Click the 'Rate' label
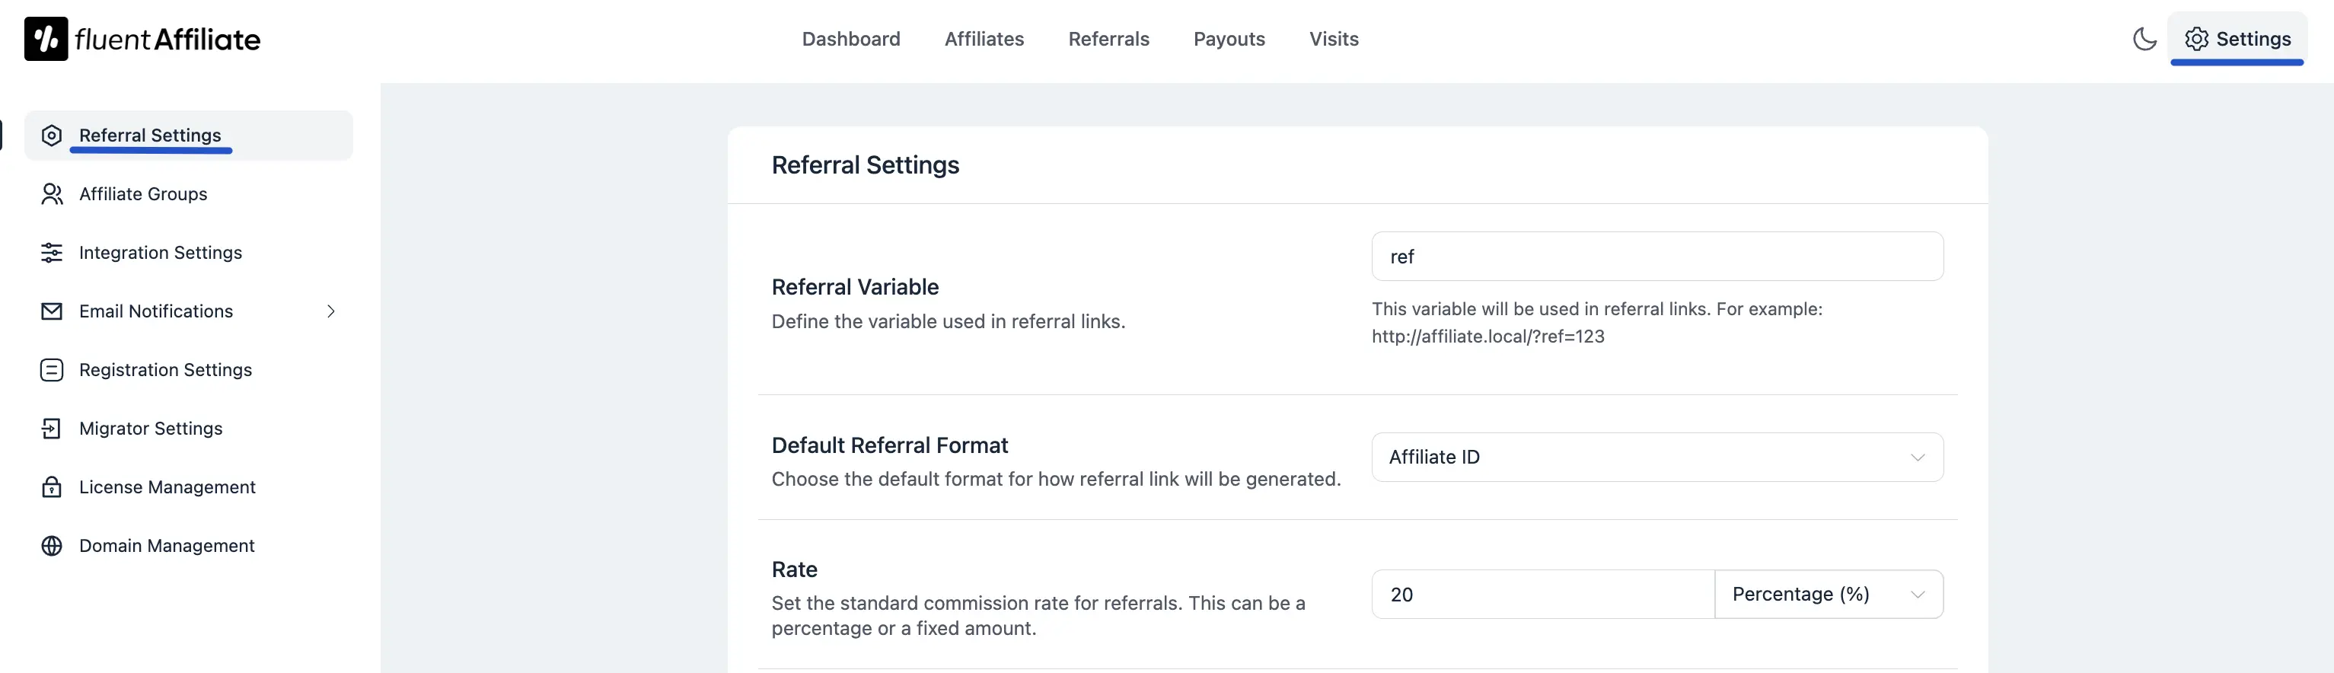 tap(794, 569)
